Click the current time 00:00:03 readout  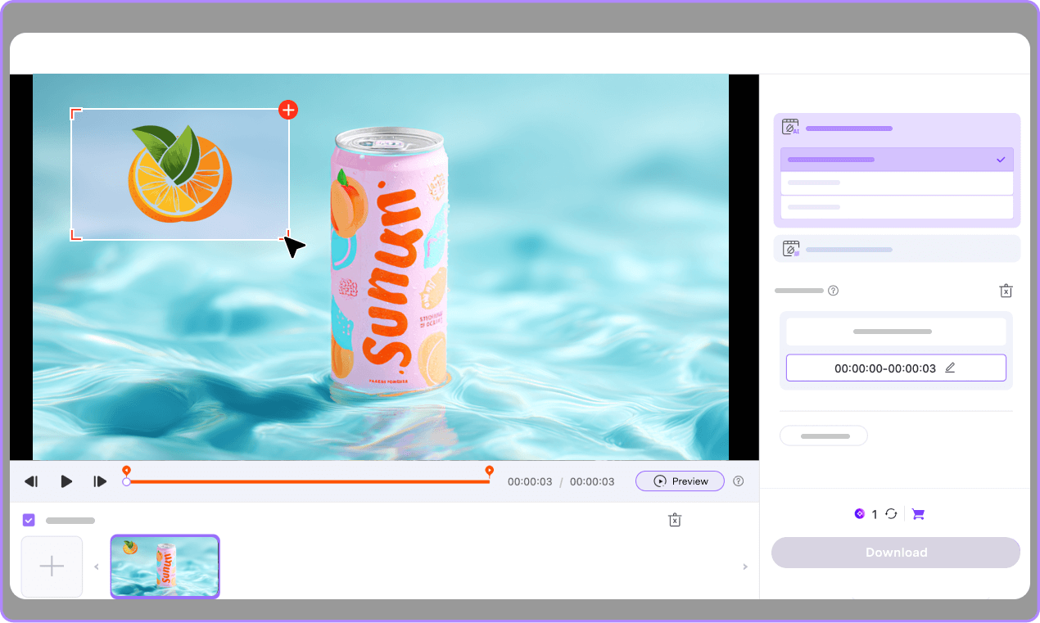pos(530,481)
